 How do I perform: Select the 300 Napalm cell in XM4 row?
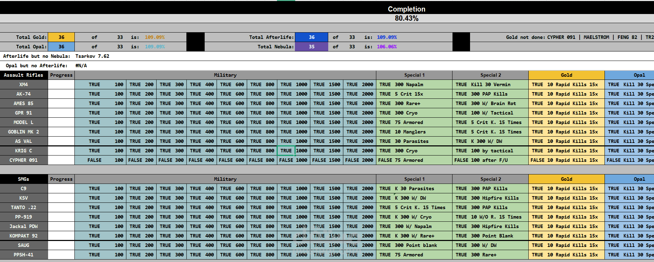(x=423, y=84)
